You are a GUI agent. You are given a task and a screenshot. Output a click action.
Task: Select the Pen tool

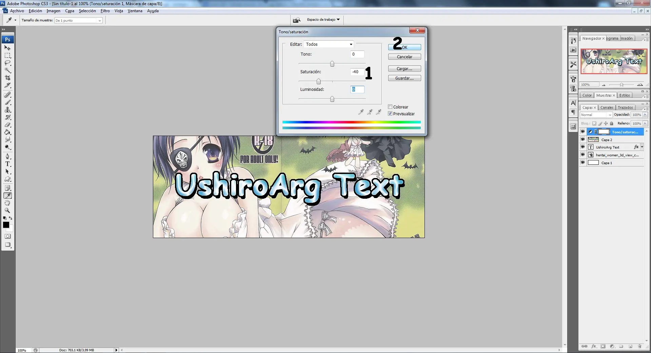coord(7,156)
